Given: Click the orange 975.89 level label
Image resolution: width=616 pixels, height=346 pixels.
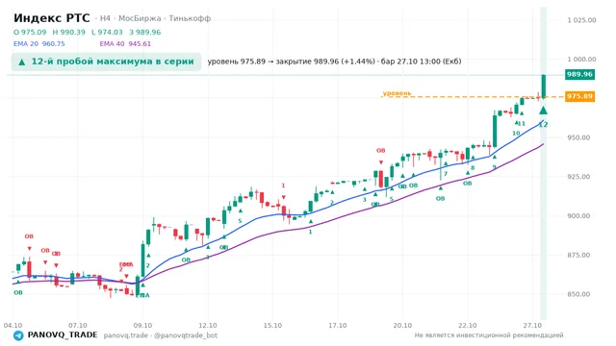Looking at the screenshot, I should (x=579, y=96).
